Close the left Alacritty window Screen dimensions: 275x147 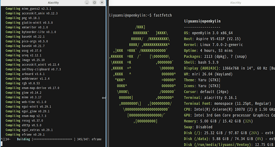(102, 2)
